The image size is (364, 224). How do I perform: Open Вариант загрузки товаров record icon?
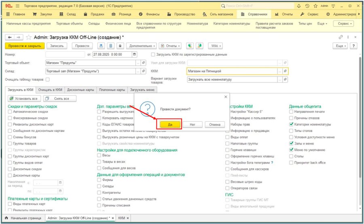click(285, 79)
